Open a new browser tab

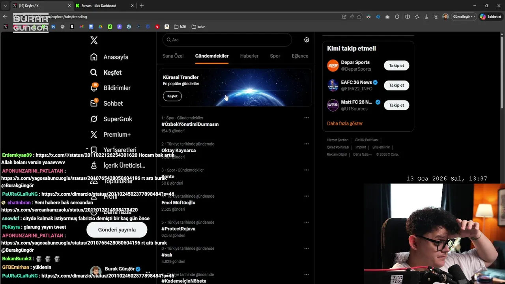pyautogui.click(x=142, y=6)
